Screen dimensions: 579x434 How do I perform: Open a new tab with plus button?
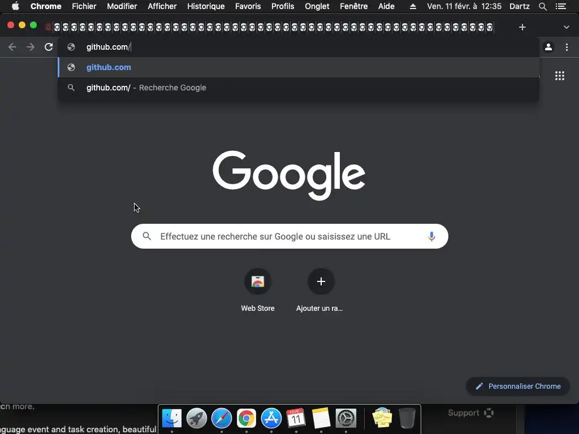click(522, 27)
